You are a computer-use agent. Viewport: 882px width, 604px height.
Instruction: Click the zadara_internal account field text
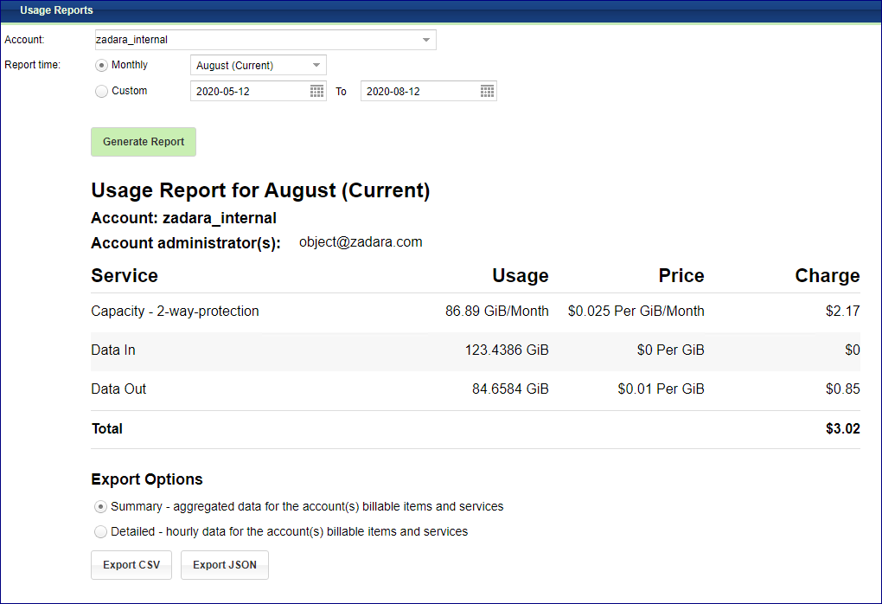(131, 40)
